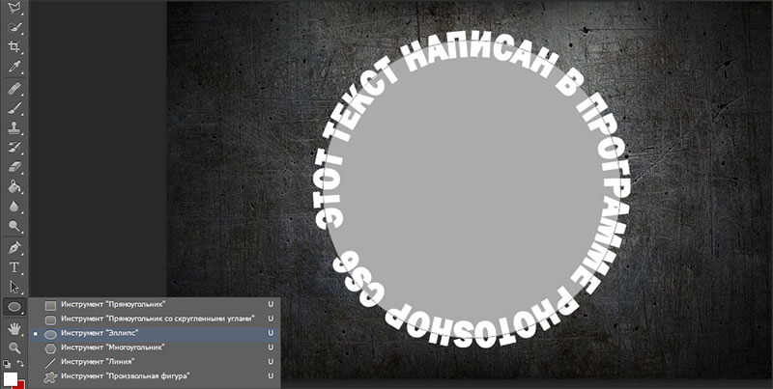Open the red background color swatch
This screenshot has width=773, height=389.
22,384
